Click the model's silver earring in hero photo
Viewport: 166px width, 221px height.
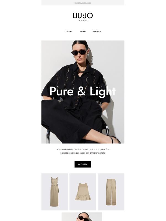[x=88, y=55]
